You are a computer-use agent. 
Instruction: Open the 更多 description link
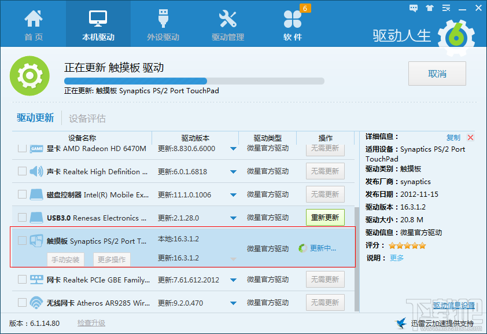[x=397, y=258]
